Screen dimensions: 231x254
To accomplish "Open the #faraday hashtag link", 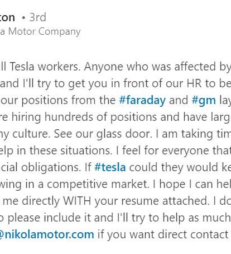I will (142, 100).
